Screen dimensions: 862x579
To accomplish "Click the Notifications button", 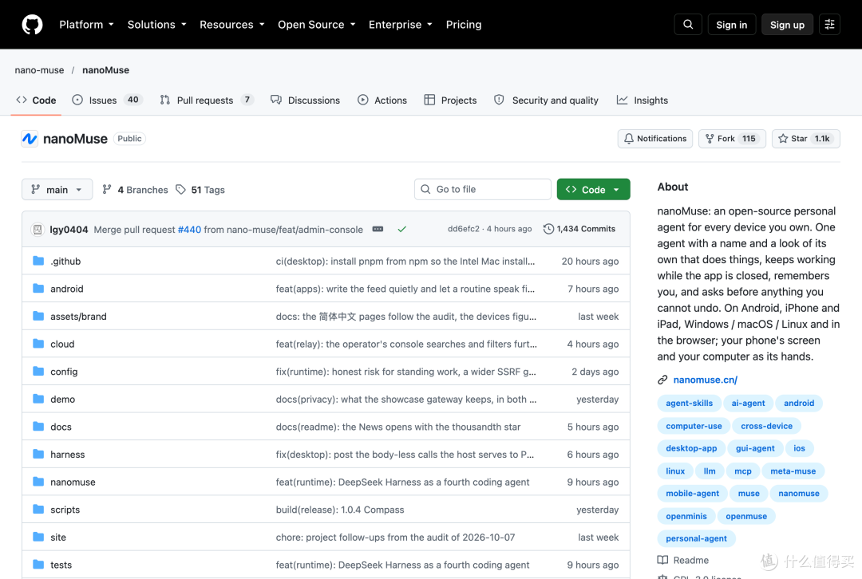I will [x=655, y=139].
